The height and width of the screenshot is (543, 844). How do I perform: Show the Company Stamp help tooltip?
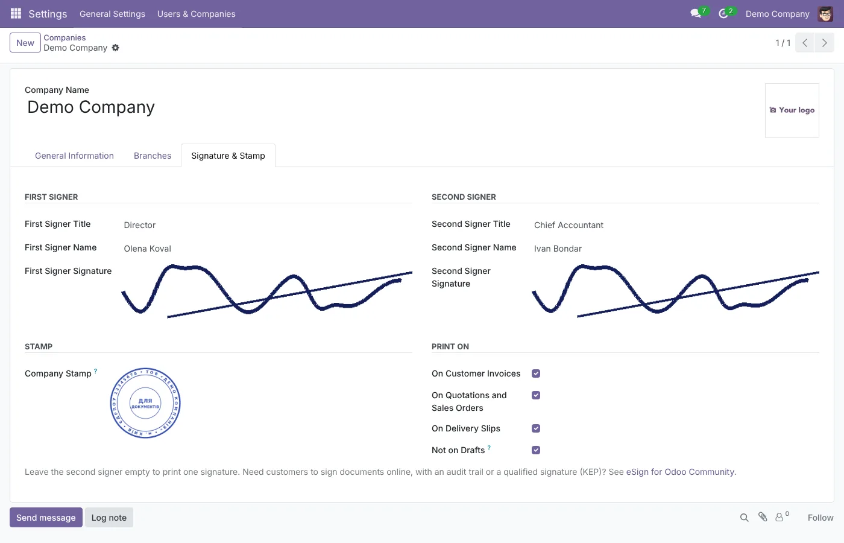[95, 371]
